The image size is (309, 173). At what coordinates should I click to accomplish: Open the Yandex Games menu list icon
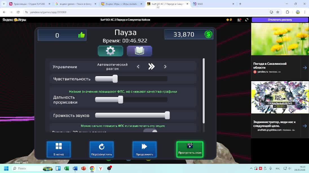[239, 20]
